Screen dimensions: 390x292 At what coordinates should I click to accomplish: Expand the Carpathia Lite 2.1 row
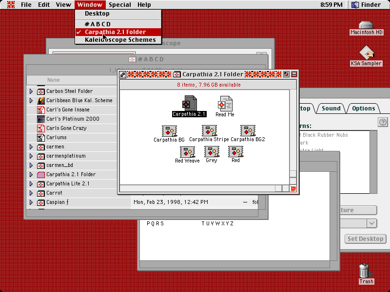31,184
